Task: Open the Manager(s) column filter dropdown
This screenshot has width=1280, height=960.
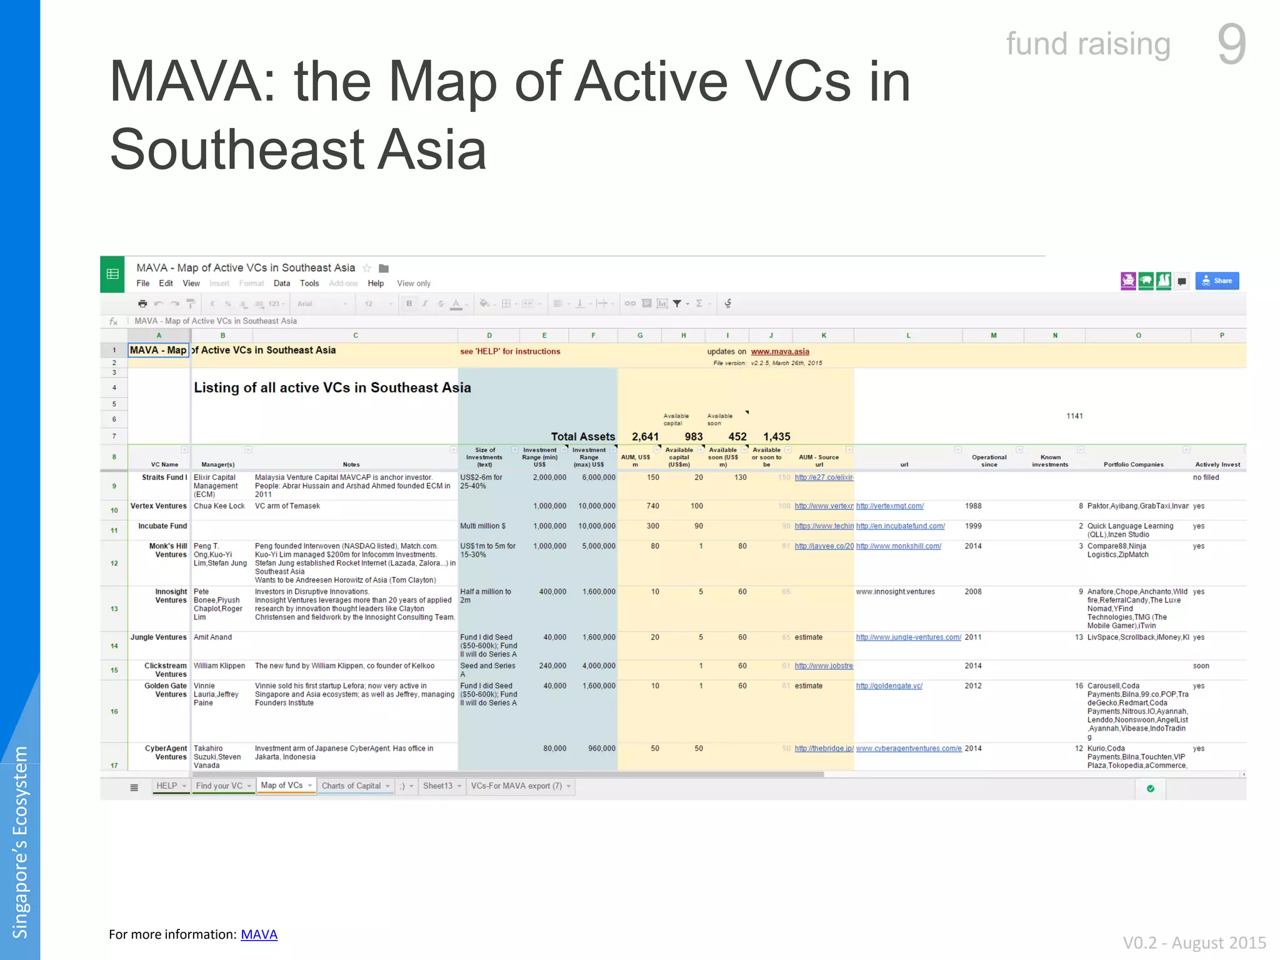Action: [248, 450]
